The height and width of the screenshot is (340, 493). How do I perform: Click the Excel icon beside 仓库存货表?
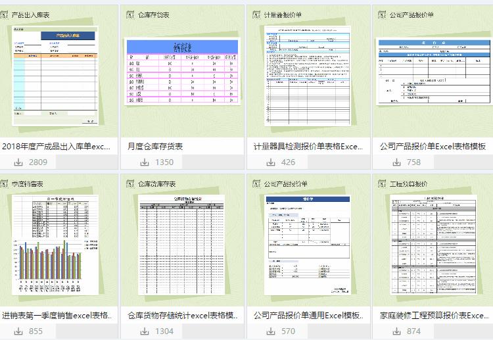tap(130, 14)
